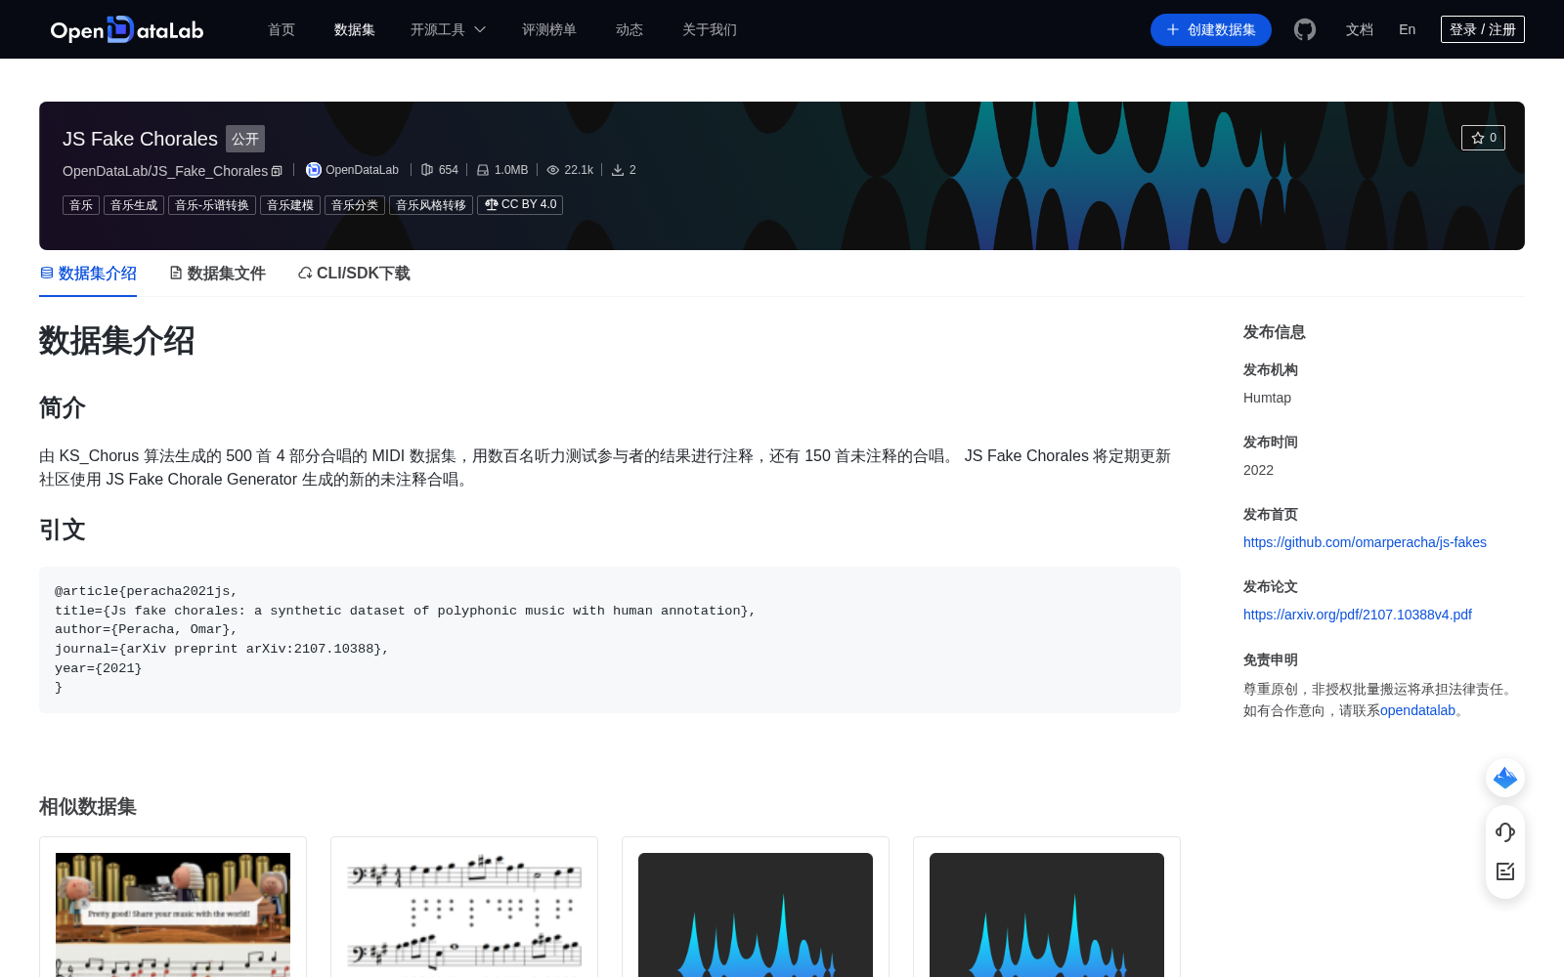Screen dimensions: 1564x977
Task: Click the opendatalab contact link
Action: tap(1417, 710)
